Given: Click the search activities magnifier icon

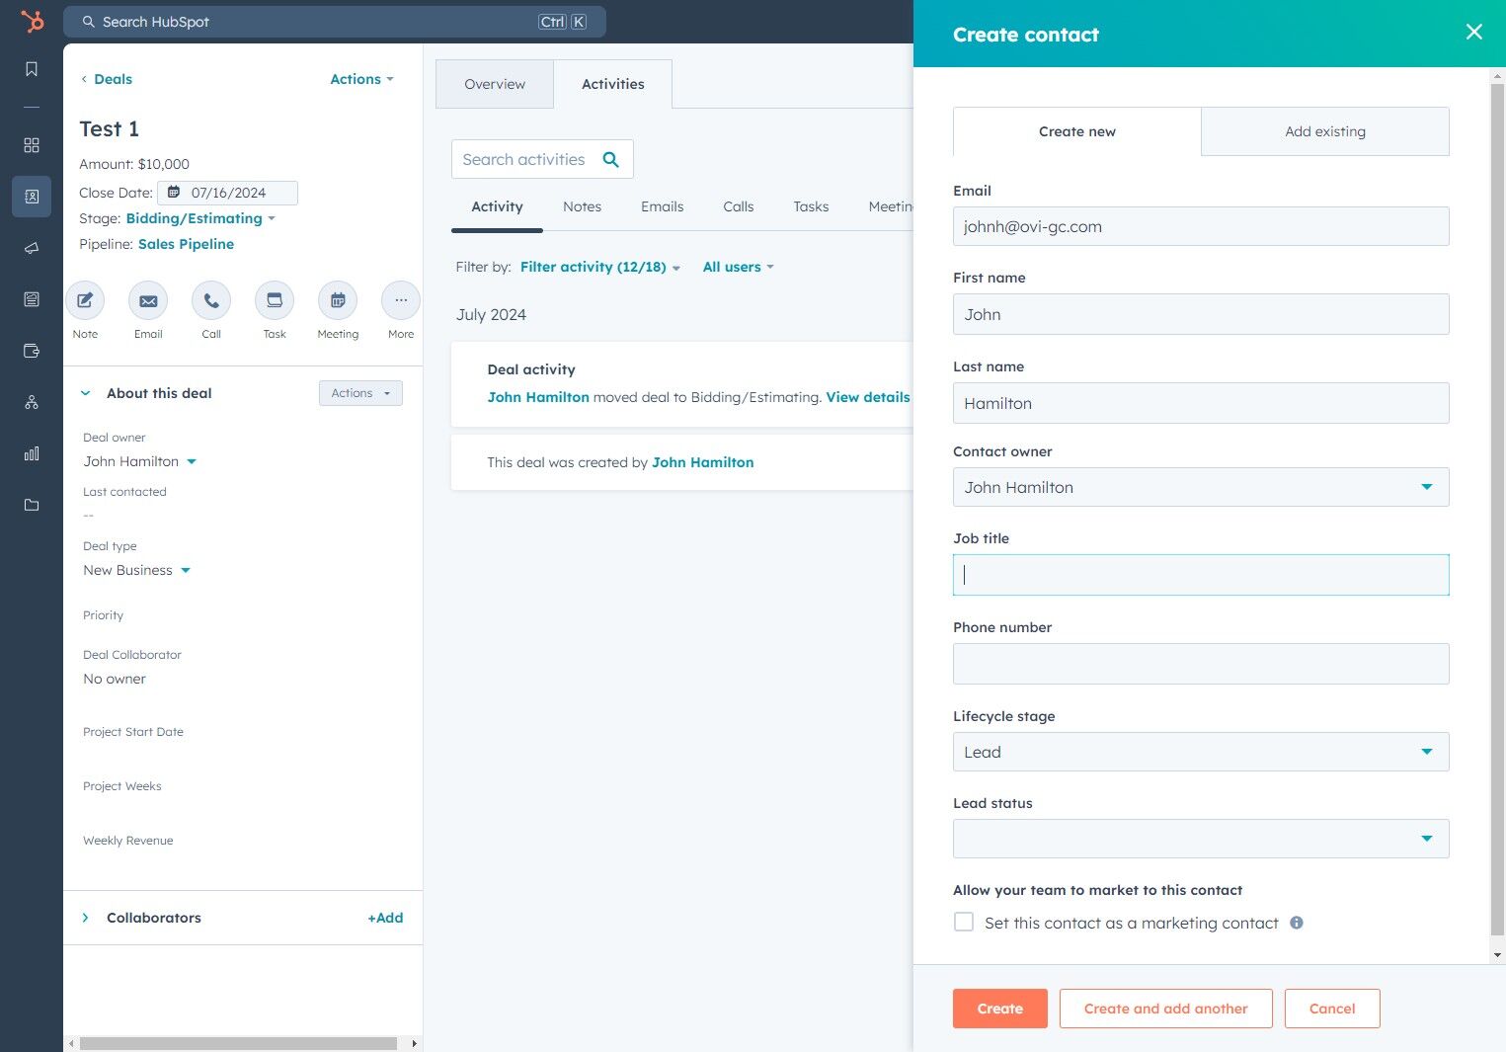Looking at the screenshot, I should pos(611,160).
